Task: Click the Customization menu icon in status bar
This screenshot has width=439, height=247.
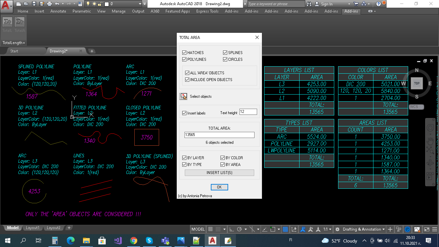Action: click(435, 229)
